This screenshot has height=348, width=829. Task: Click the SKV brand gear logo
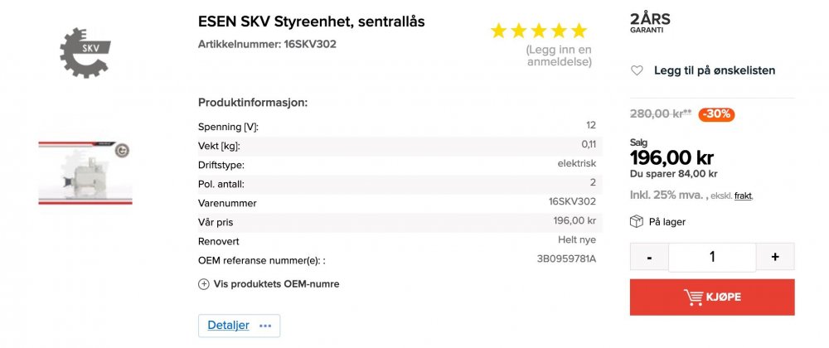pos(85,51)
